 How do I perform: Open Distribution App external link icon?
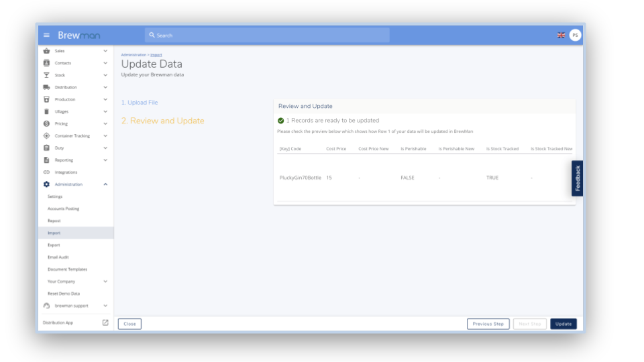click(x=105, y=322)
